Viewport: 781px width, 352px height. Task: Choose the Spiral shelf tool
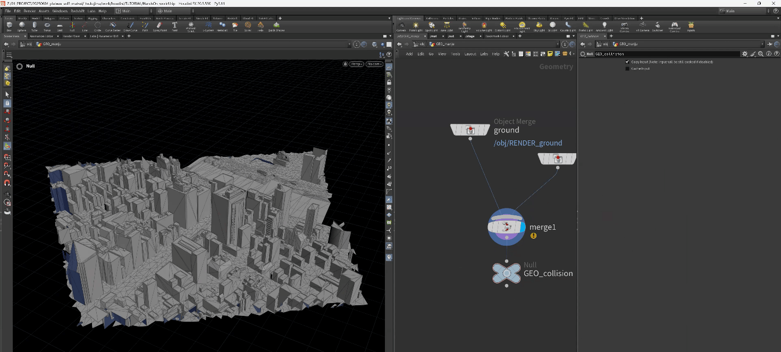pyautogui.click(x=248, y=25)
